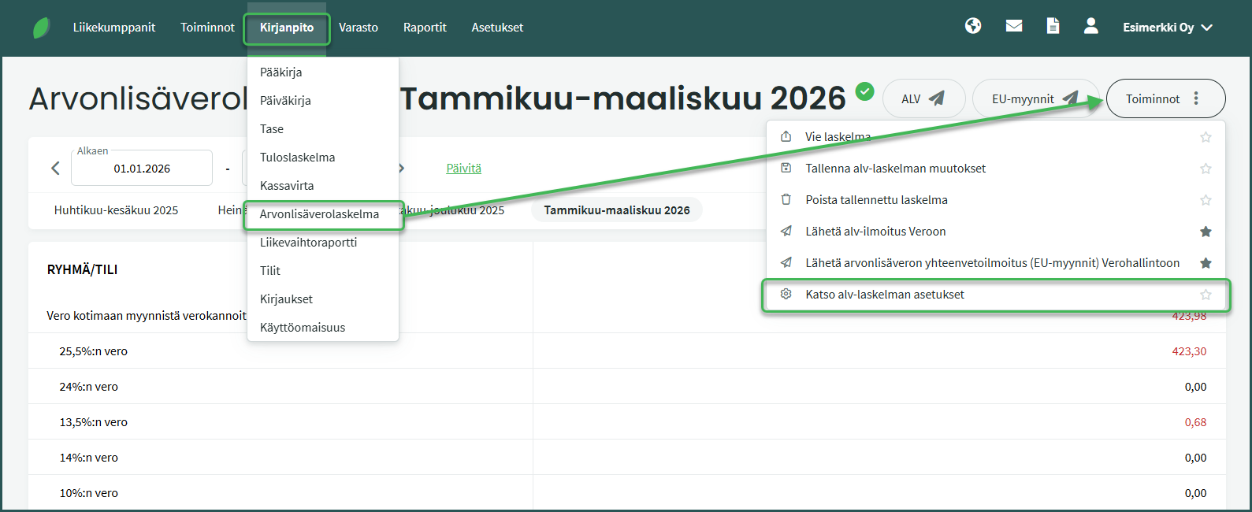1252x512 pixels.
Task: Open the user profile icon
Action: pyautogui.click(x=1090, y=26)
